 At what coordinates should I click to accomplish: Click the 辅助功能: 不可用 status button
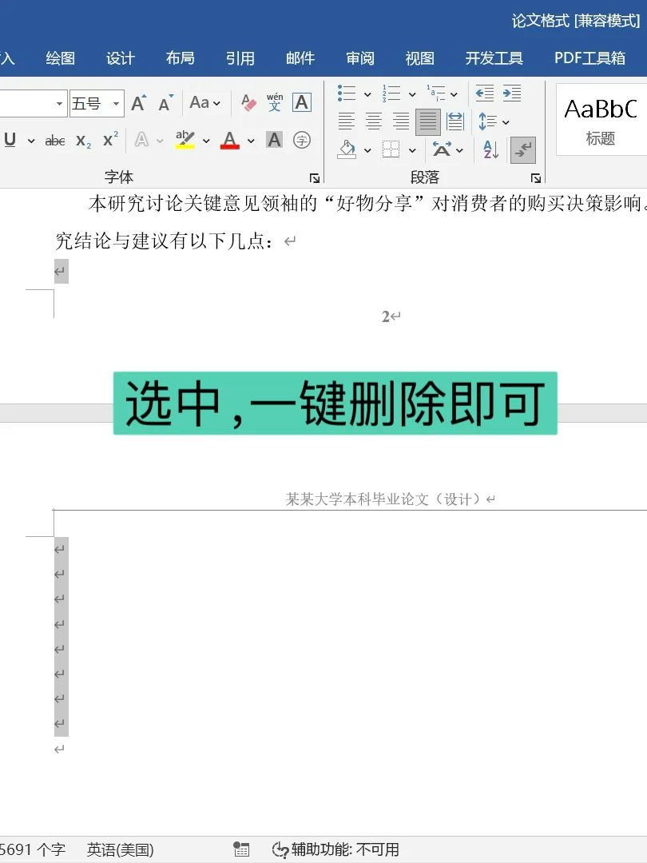335,849
